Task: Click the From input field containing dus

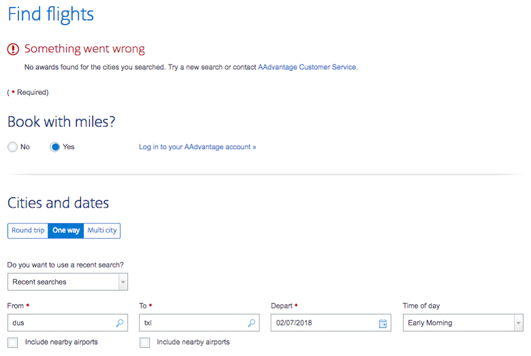Action: 67,323
